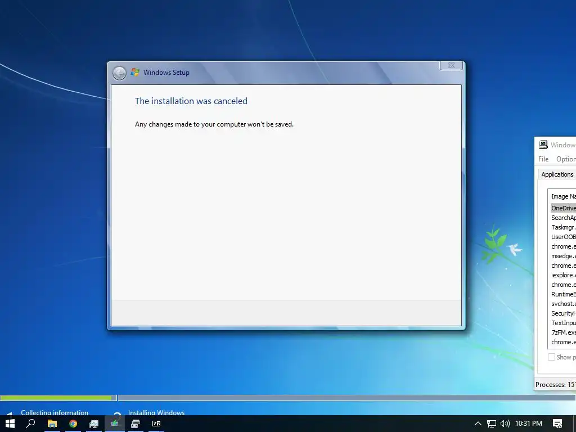Click the 'Any changes made' message text

tap(214, 124)
